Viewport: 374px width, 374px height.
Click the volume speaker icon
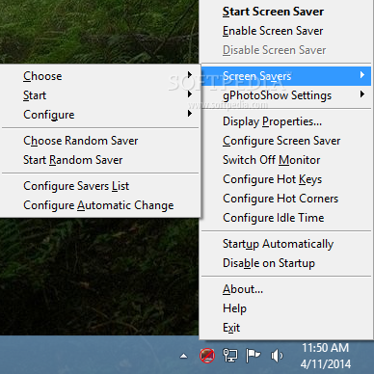(x=277, y=356)
